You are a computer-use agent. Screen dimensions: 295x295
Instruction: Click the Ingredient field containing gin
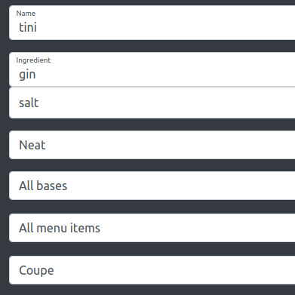152,69
